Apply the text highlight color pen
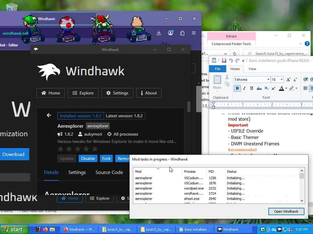This screenshot has height=234, width=313. (x=292, y=88)
